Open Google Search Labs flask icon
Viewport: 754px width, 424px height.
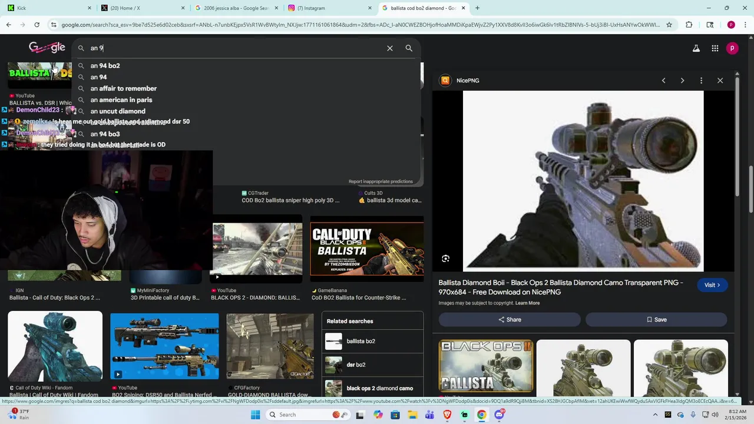click(x=696, y=48)
